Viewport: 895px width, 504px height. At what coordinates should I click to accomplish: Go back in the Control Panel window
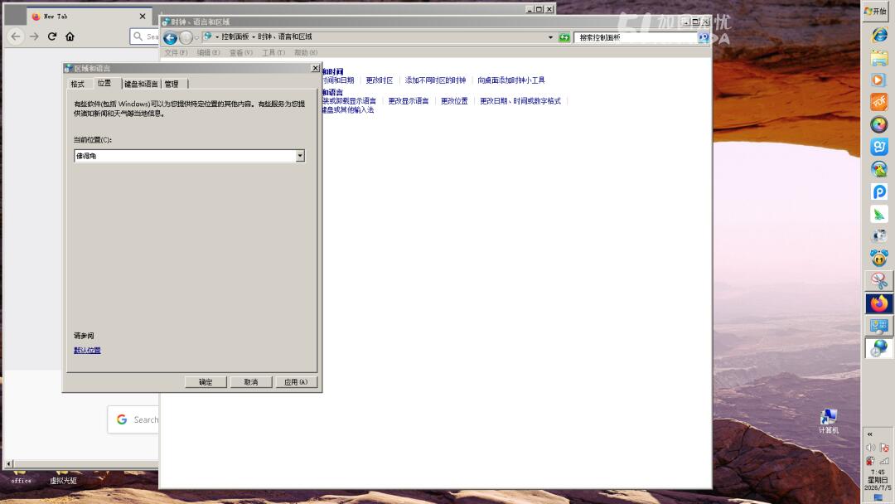170,37
